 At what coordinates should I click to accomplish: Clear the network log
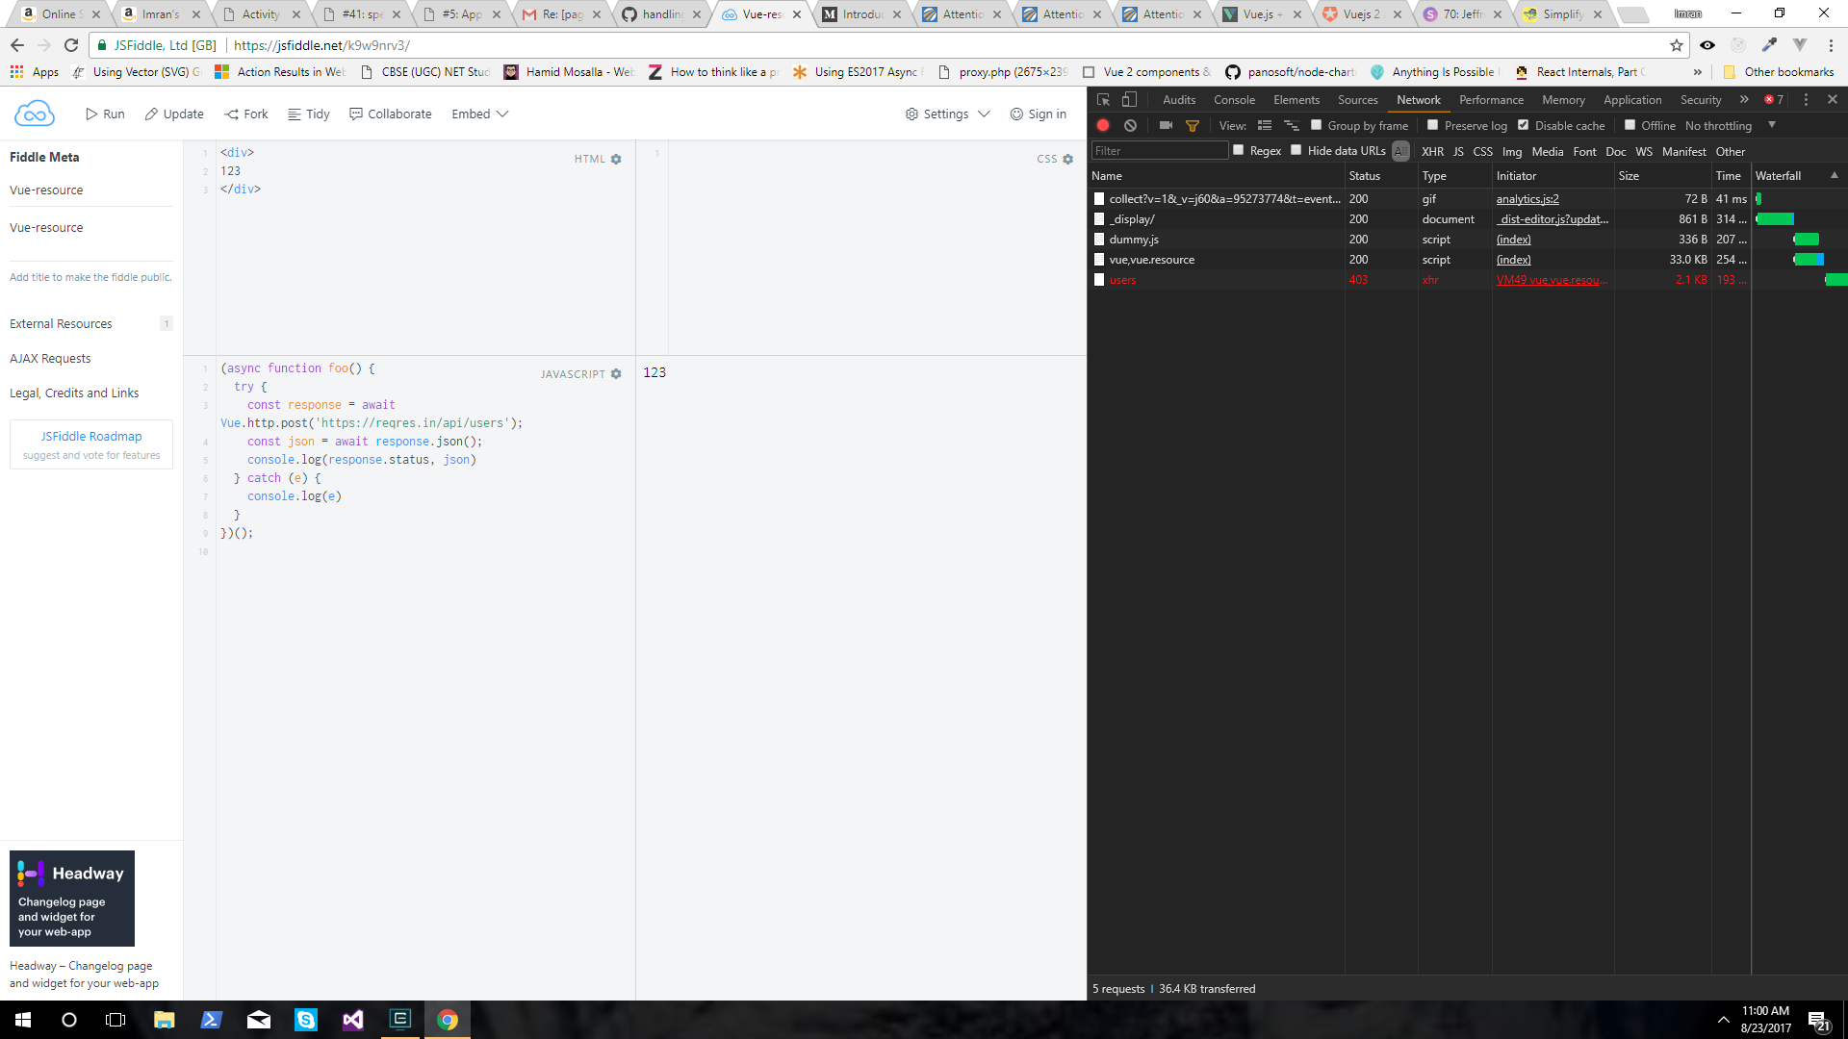[1131, 125]
